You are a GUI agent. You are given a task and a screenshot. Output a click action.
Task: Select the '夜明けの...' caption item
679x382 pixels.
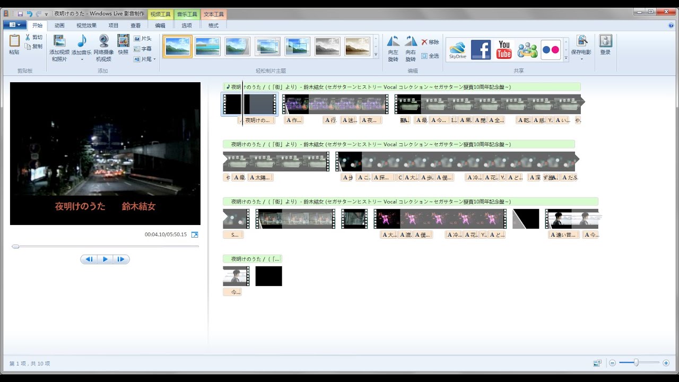256,120
